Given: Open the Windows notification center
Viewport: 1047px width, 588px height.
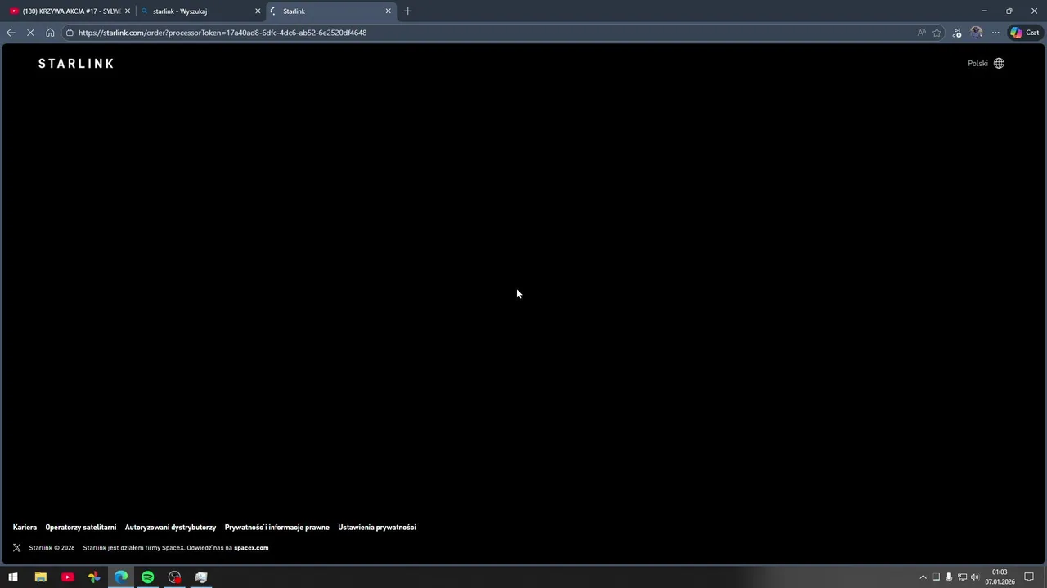Looking at the screenshot, I should click(1029, 577).
